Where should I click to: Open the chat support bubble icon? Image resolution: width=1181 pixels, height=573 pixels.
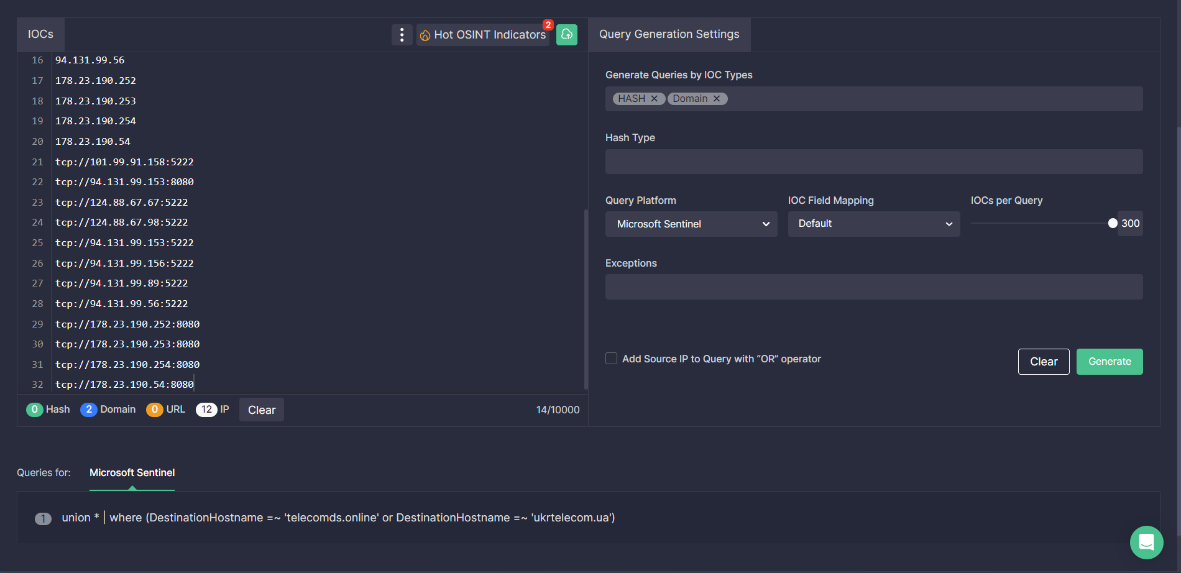click(1146, 543)
